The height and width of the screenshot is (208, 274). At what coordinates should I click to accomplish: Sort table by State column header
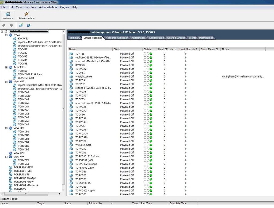pyautogui.click(x=127, y=49)
